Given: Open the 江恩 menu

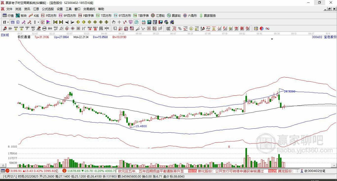Looking at the screenshot, I should click(36, 9).
